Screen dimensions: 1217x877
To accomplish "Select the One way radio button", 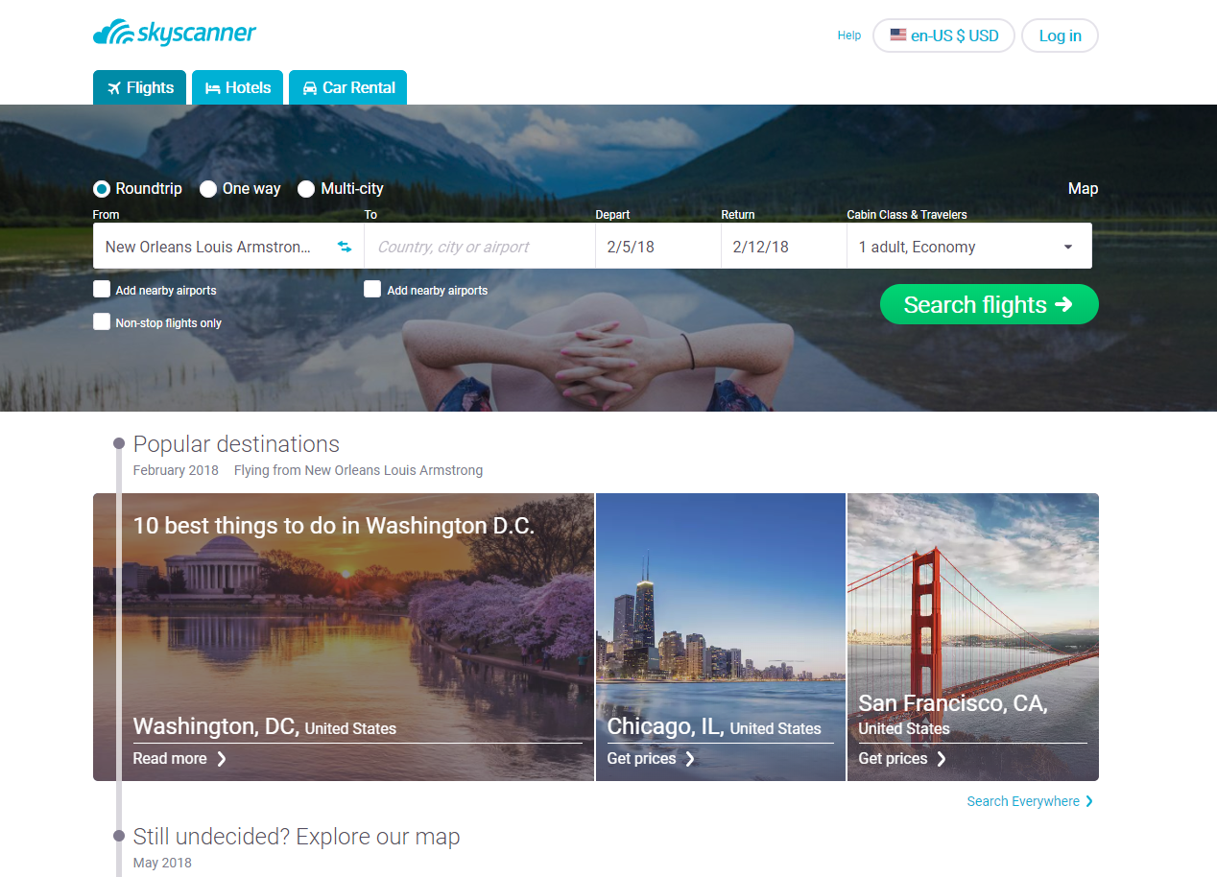I will point(208,189).
